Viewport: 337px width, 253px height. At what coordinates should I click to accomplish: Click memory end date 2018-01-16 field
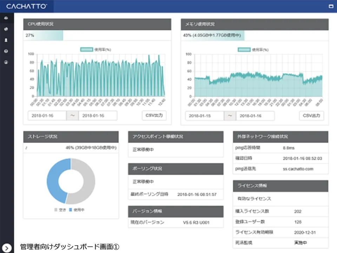pos(255,116)
